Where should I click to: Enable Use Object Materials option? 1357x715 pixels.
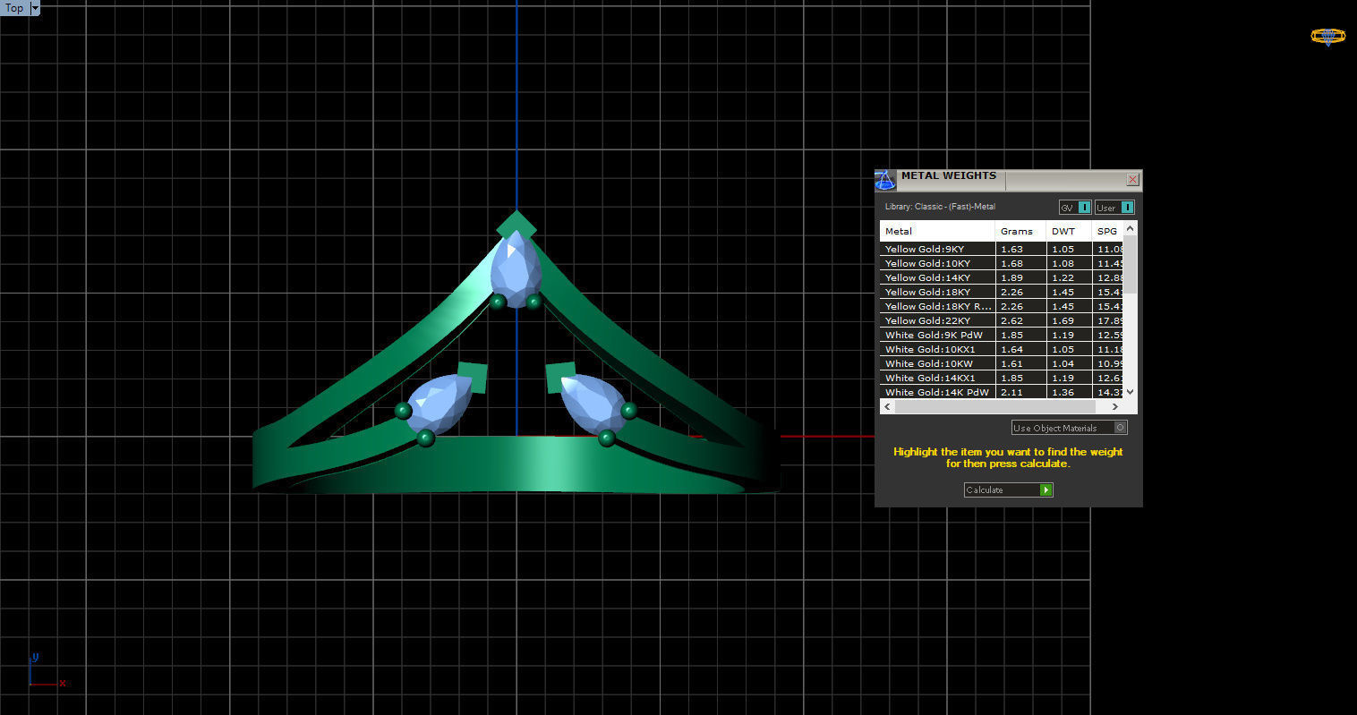1069,428
